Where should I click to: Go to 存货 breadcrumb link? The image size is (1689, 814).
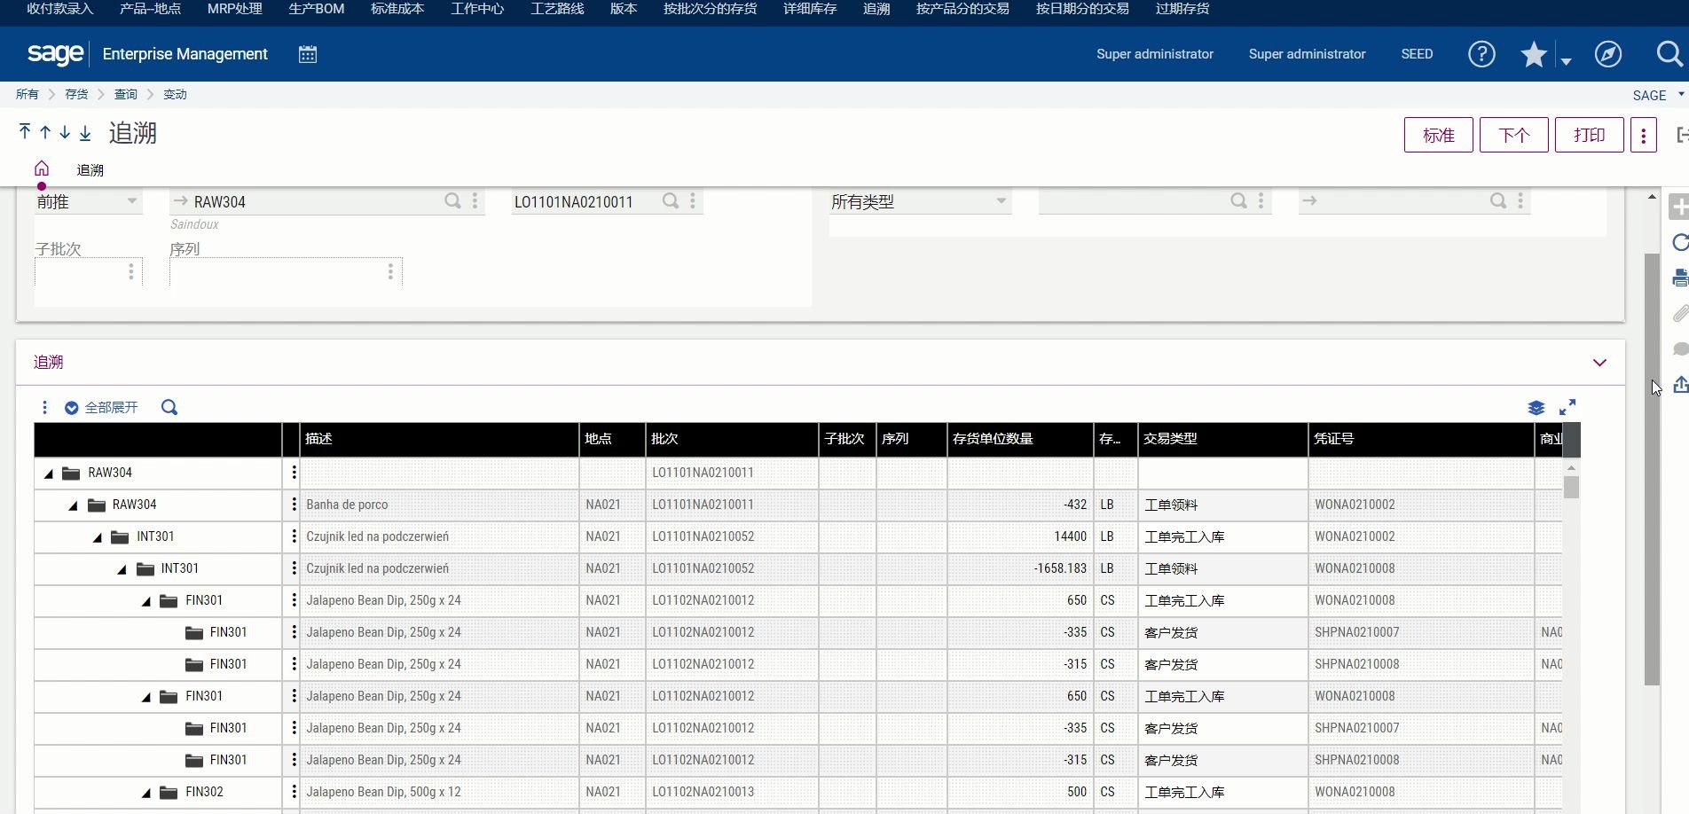(76, 94)
